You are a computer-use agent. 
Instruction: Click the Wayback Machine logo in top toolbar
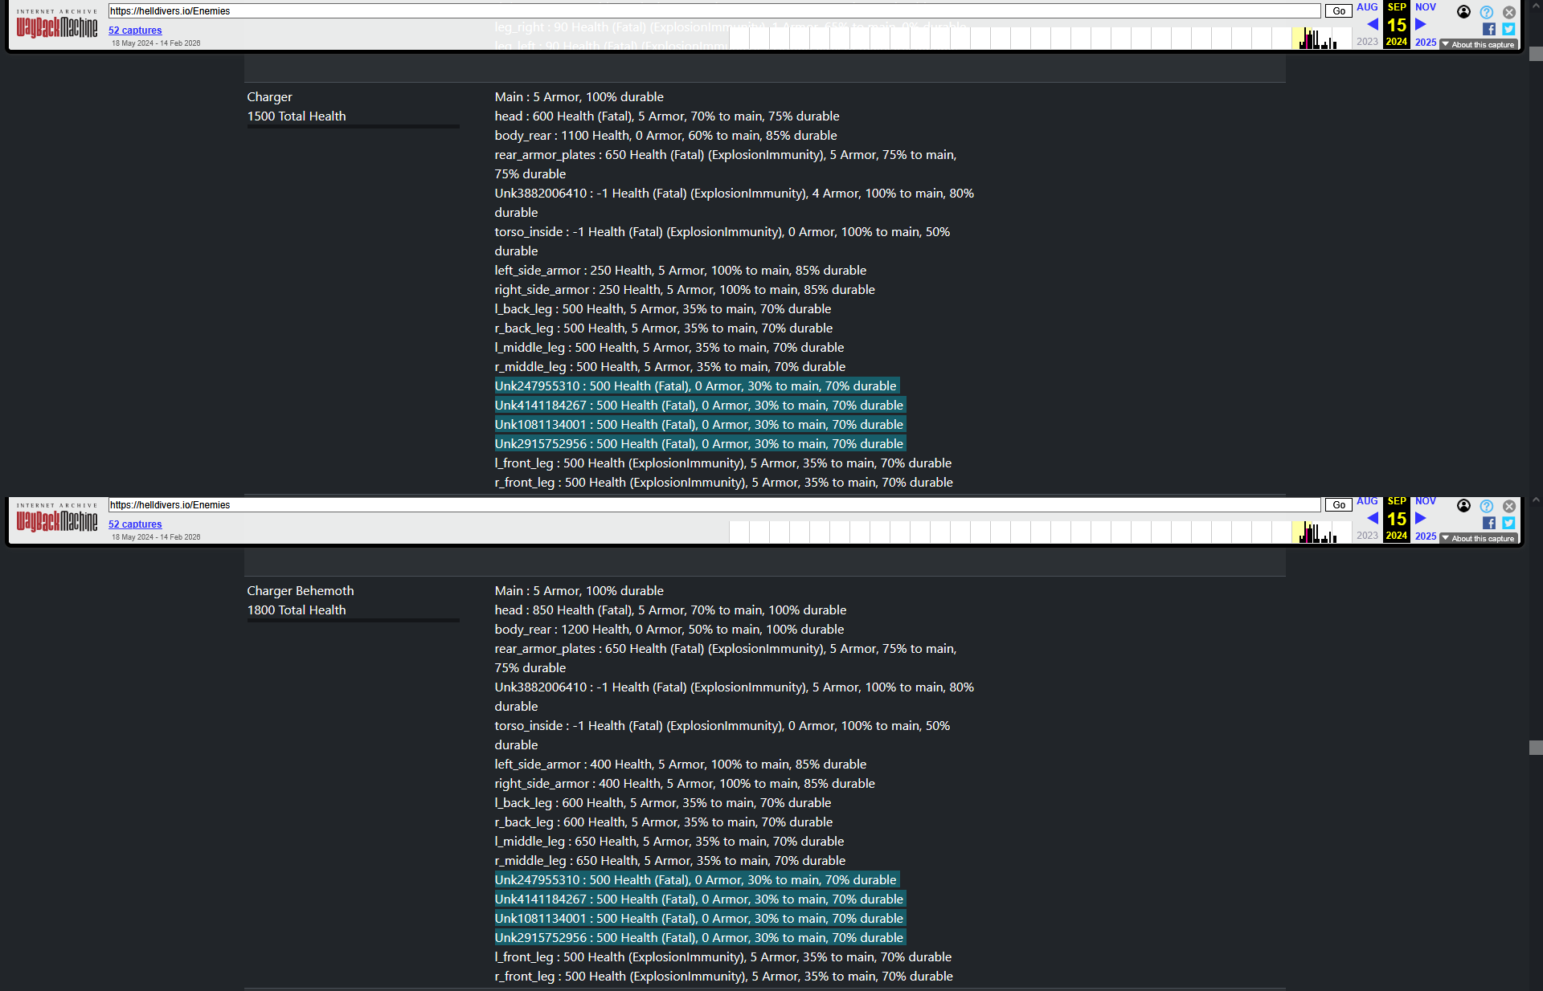coord(56,27)
